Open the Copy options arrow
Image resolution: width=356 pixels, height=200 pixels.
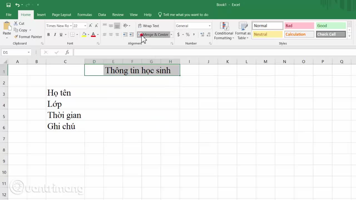pos(30,30)
